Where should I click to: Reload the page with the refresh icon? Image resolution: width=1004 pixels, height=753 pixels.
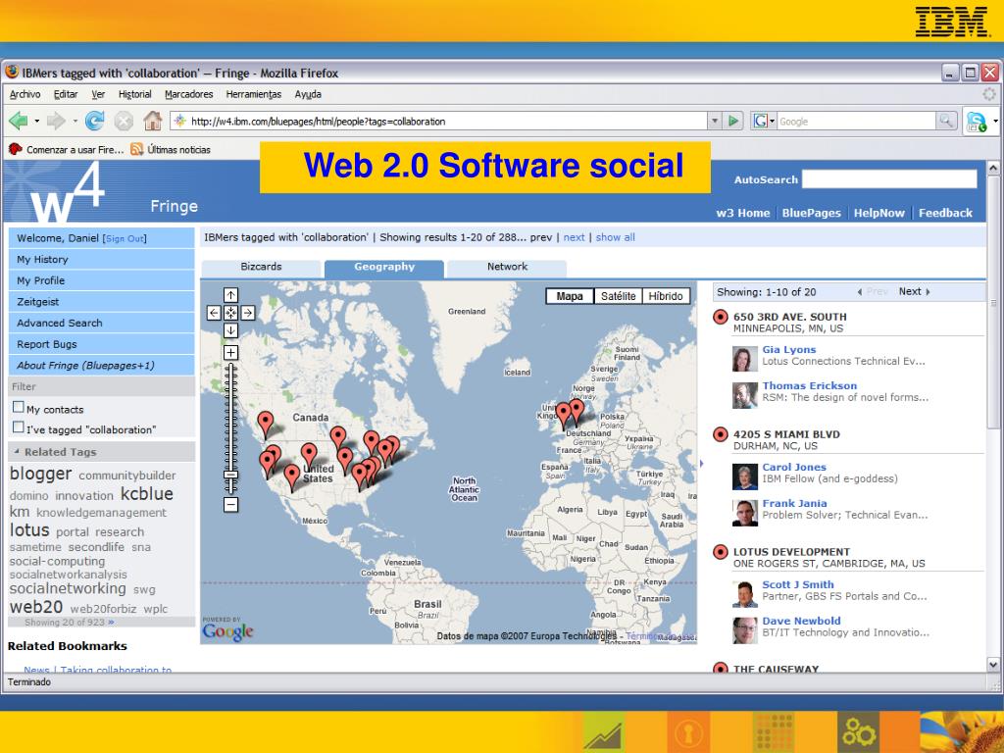click(x=95, y=121)
